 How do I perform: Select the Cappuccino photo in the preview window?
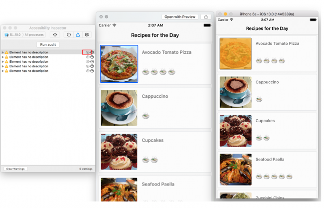coord(119,108)
